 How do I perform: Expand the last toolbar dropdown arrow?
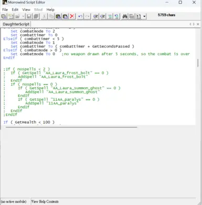click(144, 16)
